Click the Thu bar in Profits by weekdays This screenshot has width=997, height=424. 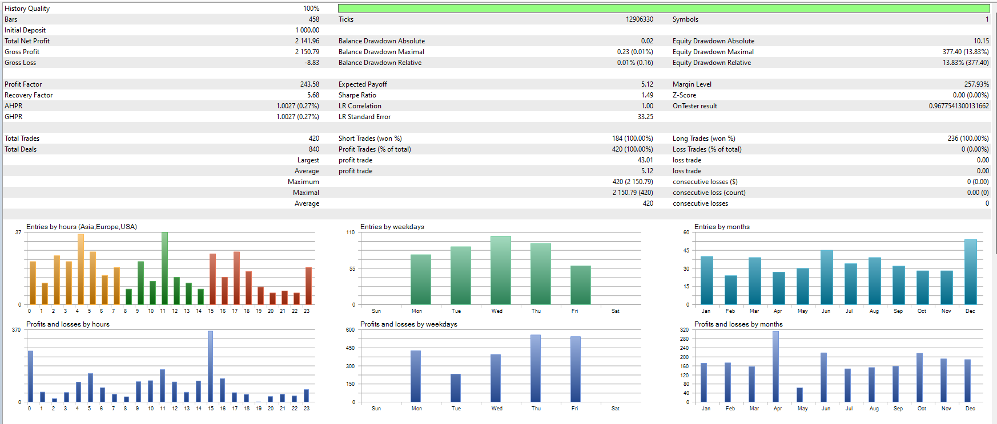tap(536, 369)
